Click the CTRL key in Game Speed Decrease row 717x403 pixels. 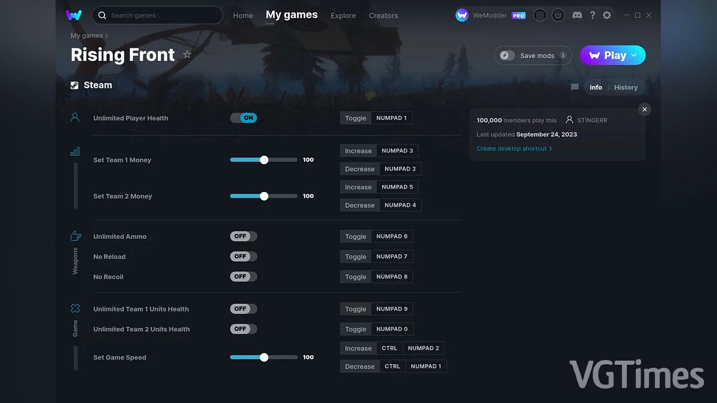pos(393,367)
